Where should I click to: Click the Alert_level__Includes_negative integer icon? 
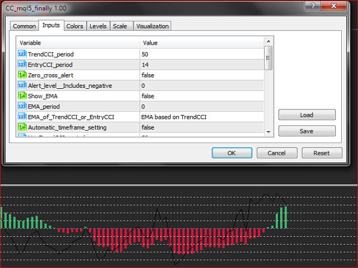tap(22, 85)
